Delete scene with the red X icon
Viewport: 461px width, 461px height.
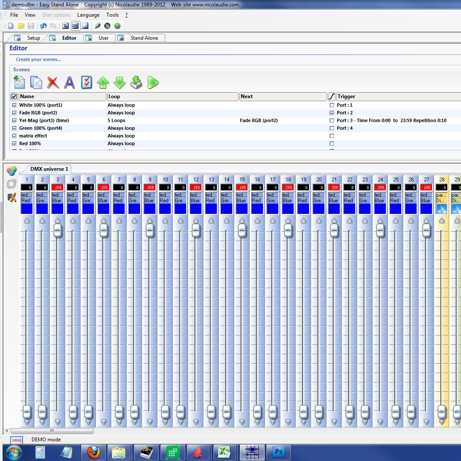(53, 82)
